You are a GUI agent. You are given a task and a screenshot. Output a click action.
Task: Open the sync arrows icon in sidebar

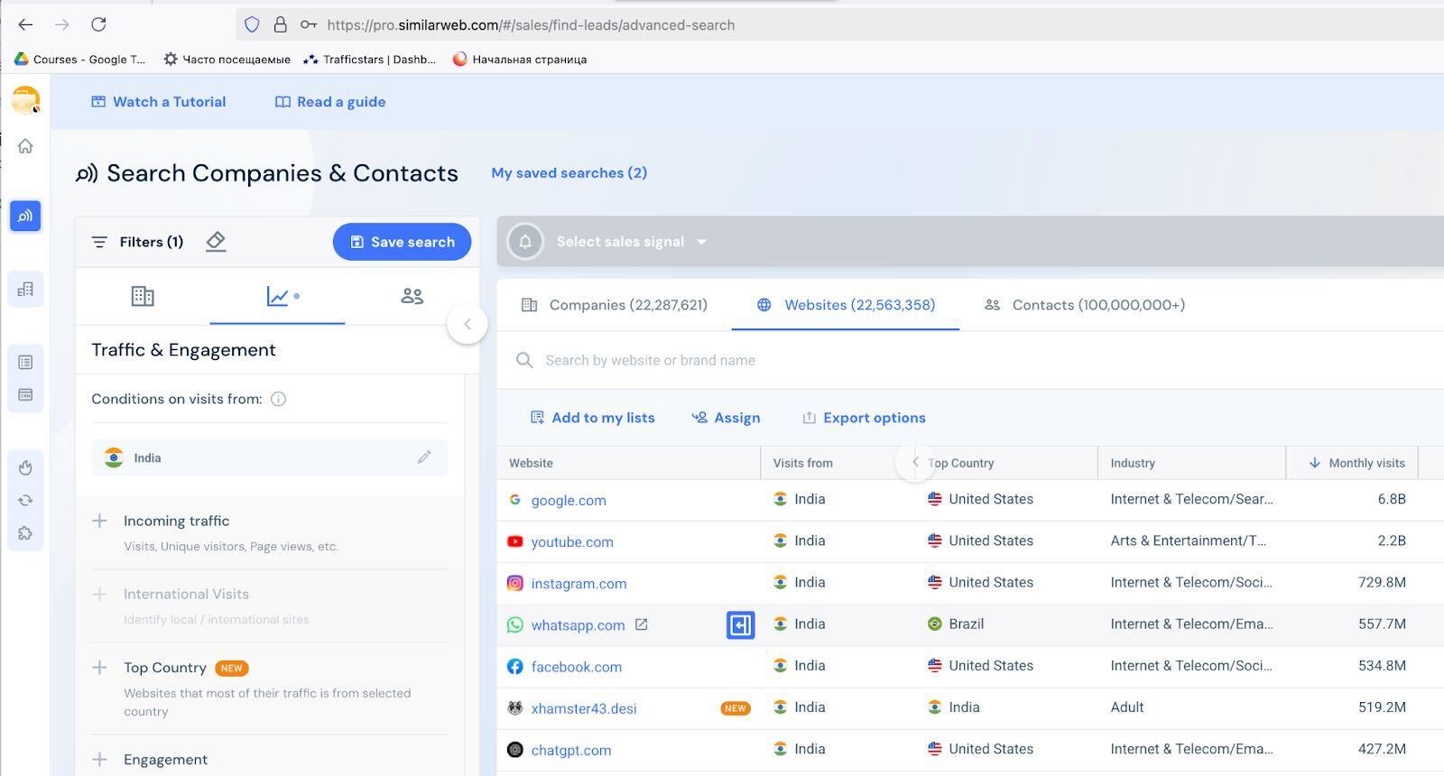click(x=25, y=500)
